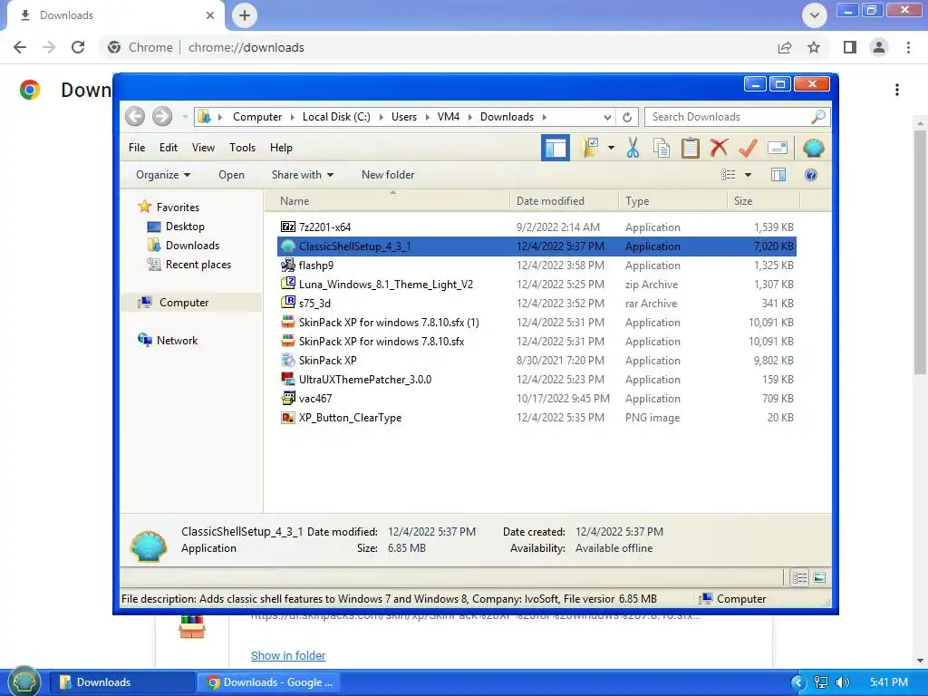The width and height of the screenshot is (928, 696).
Task: Select UltraUXThemePatcher_3.0.0 file icon
Action: [x=288, y=380]
